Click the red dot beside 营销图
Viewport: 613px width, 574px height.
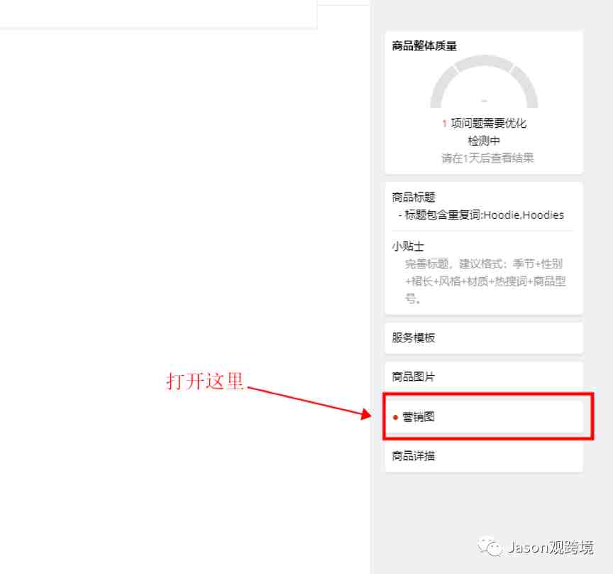(x=395, y=418)
